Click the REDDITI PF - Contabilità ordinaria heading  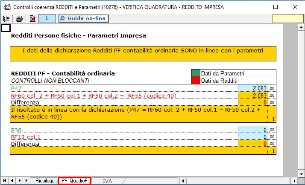click(x=63, y=74)
